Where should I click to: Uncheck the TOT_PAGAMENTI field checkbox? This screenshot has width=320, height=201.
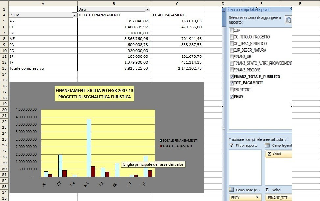(x=232, y=83)
